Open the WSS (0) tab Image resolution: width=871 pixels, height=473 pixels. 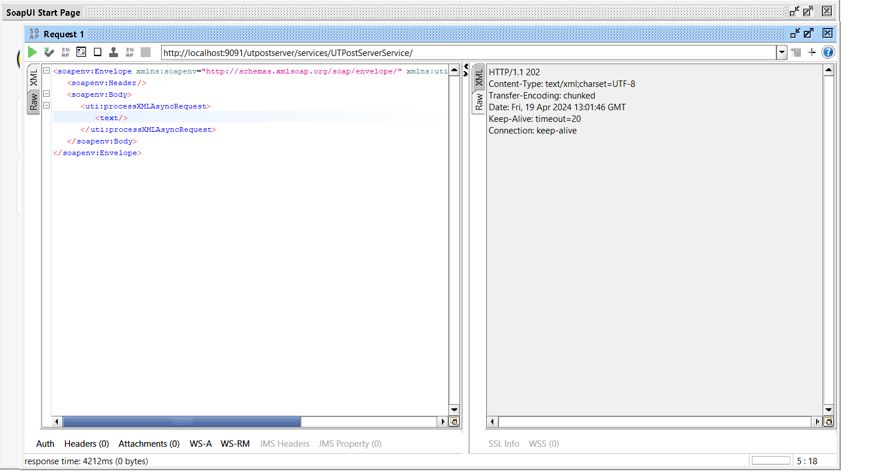coord(544,444)
